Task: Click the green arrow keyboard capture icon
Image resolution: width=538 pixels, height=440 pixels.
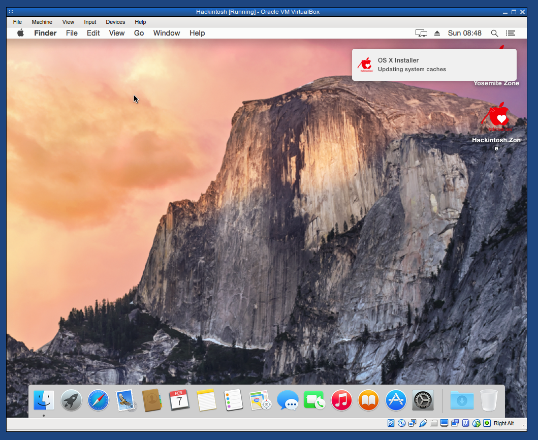Action: pos(487,423)
